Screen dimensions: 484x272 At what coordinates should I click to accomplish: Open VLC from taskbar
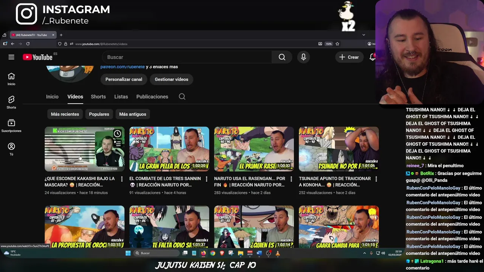coord(278,253)
